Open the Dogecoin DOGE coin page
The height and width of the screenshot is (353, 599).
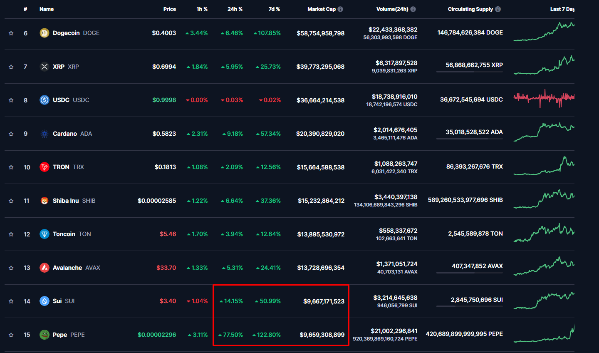[x=76, y=33]
